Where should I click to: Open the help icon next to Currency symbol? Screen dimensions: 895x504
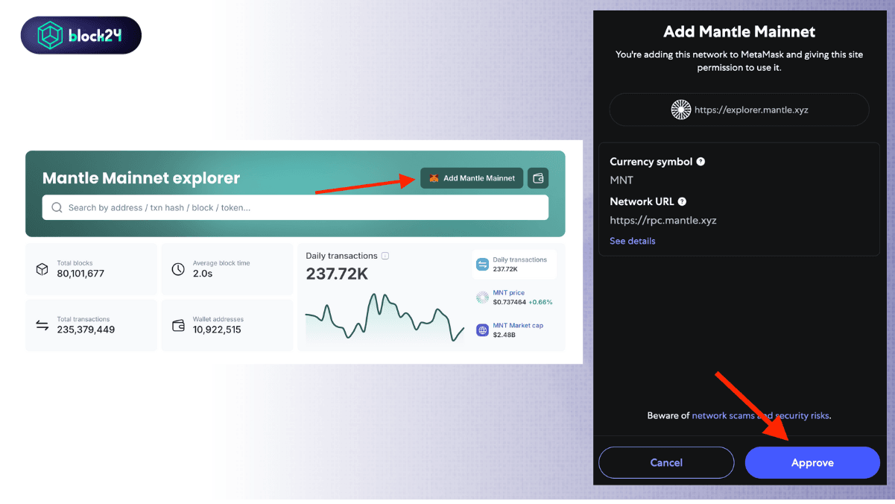tap(700, 162)
